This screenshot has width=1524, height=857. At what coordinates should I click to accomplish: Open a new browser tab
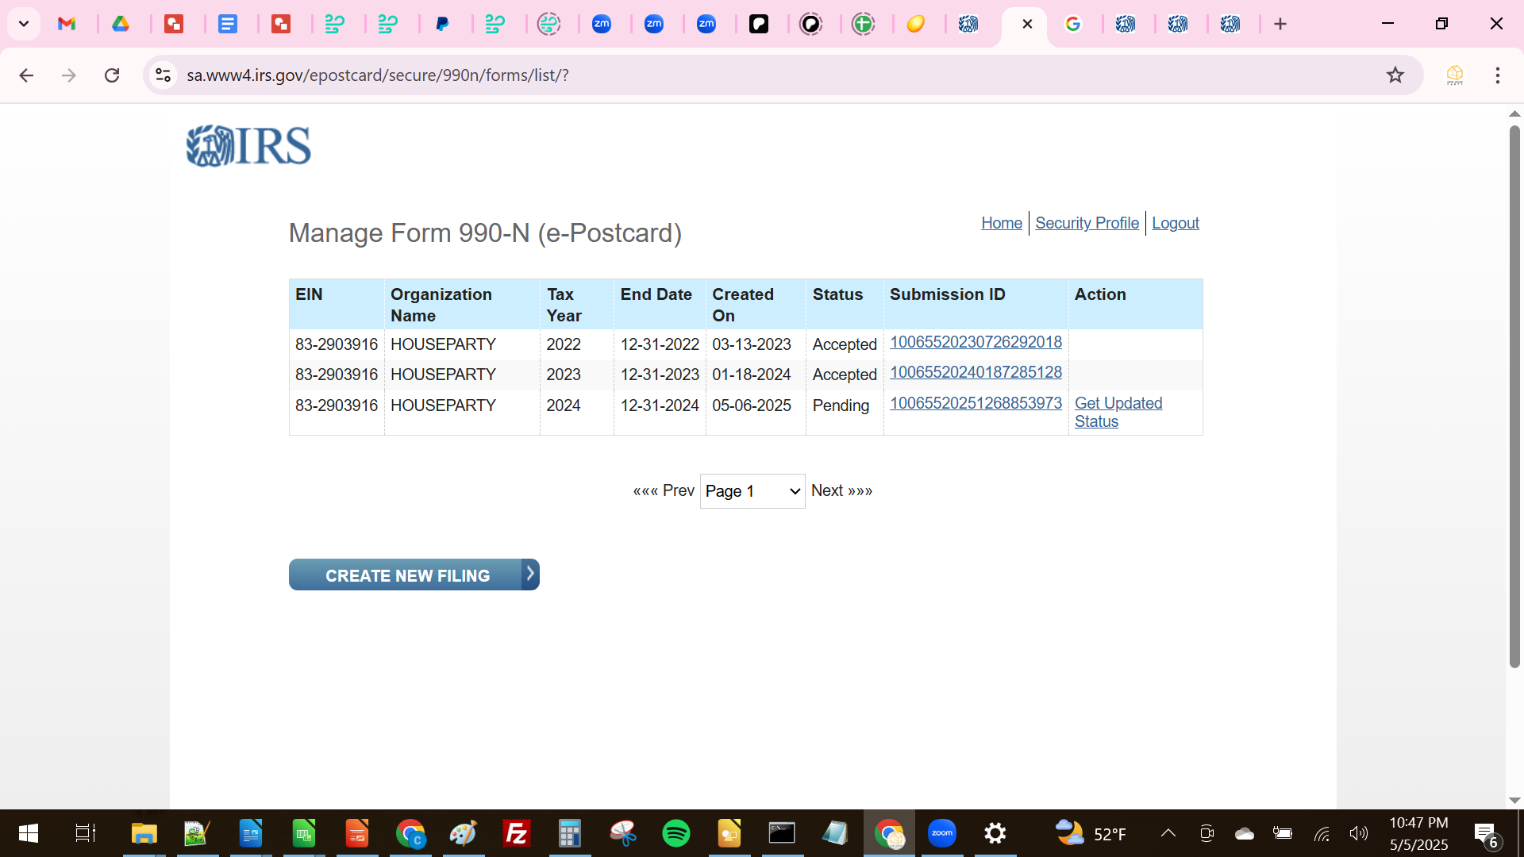(x=1280, y=24)
